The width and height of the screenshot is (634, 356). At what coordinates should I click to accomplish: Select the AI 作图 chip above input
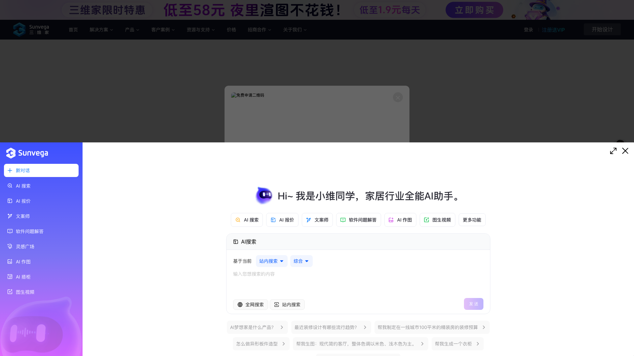pyautogui.click(x=400, y=220)
